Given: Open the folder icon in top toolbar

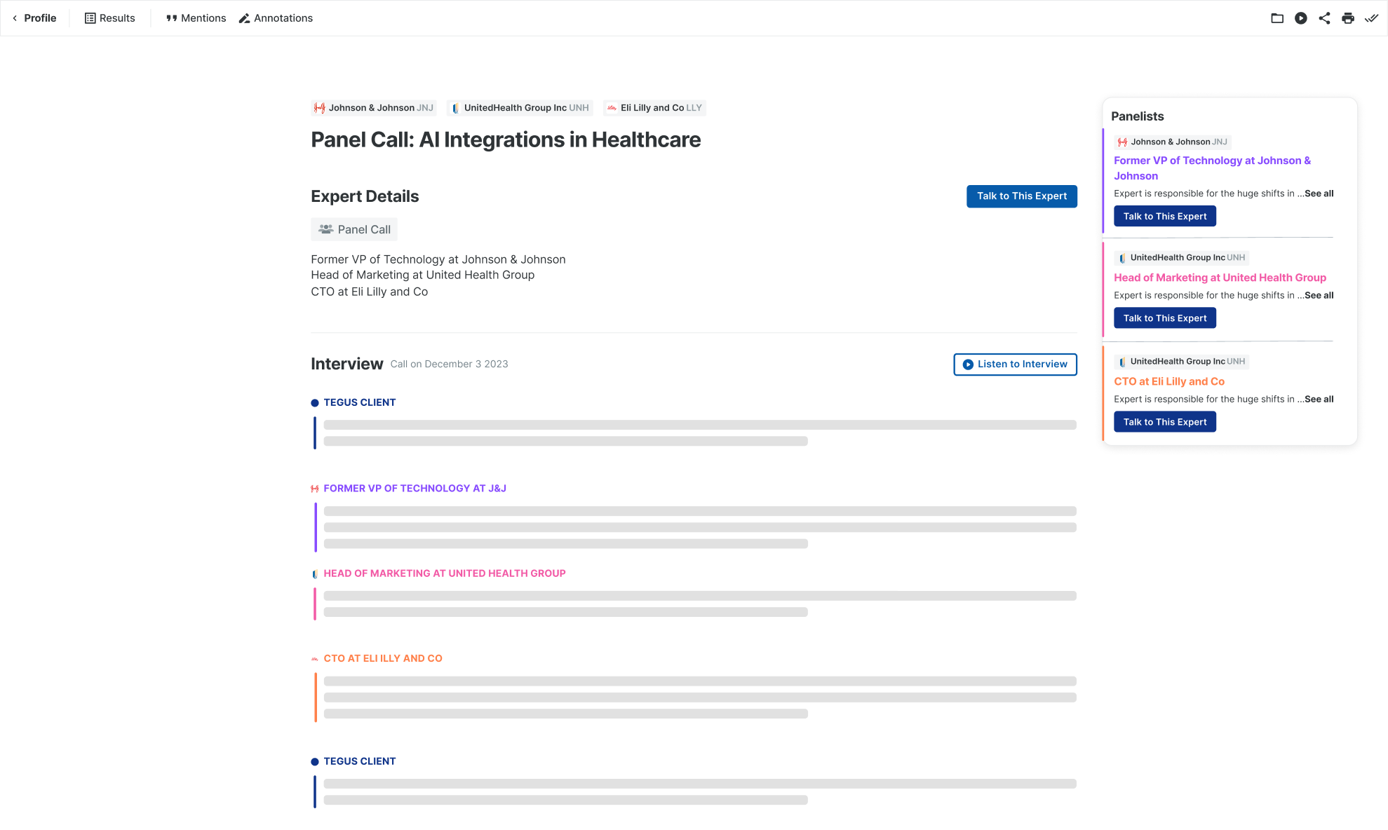Looking at the screenshot, I should [1276, 18].
